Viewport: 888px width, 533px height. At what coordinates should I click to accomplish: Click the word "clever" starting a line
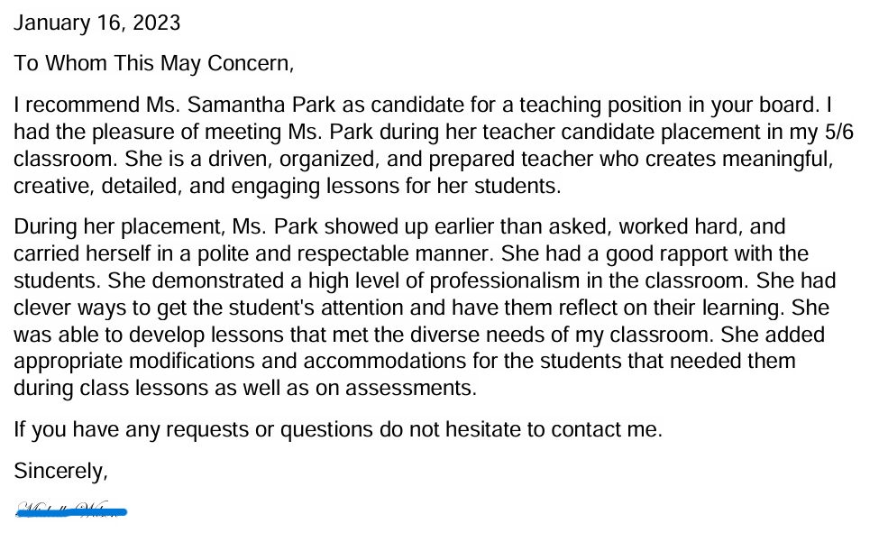pyautogui.click(x=41, y=308)
